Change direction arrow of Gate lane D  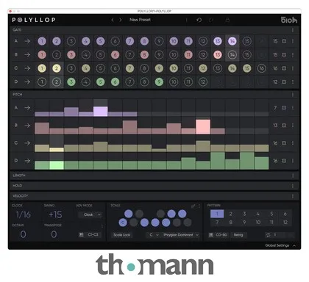pos(27,82)
